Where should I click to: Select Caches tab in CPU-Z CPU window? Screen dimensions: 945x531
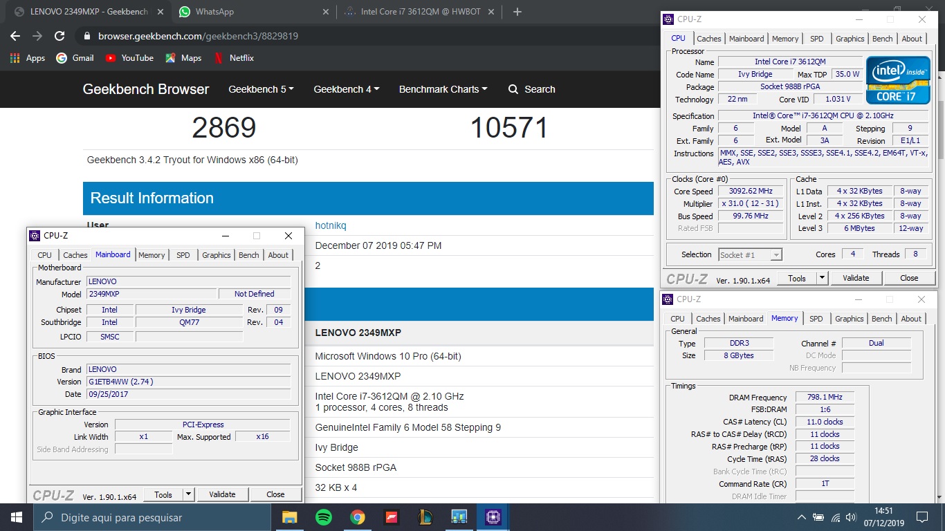tap(708, 39)
